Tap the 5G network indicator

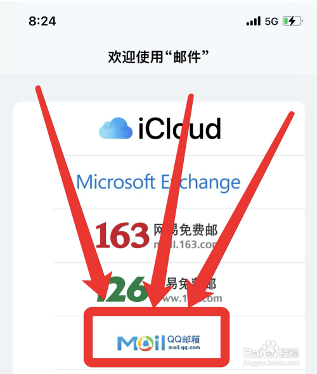point(271,22)
